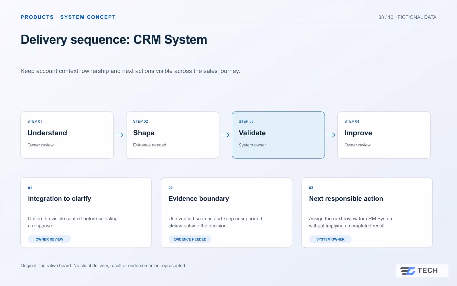Click 'Use verified sources' description text
Viewport: 457px width, 286px height.
click(215, 222)
